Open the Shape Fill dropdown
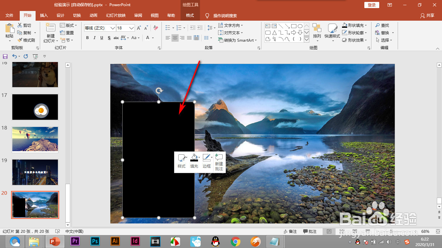This screenshot has height=248, width=442. (x=355, y=25)
